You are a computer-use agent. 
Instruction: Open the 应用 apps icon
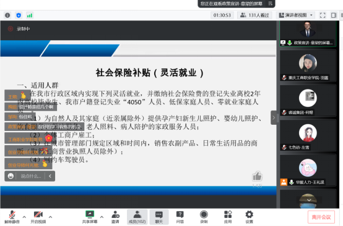tap(228, 217)
